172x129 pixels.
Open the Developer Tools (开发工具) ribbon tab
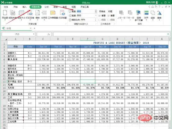(85, 7)
